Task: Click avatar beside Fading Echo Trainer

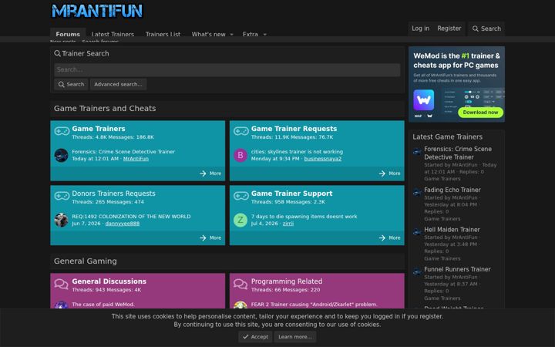Action: [x=417, y=192]
